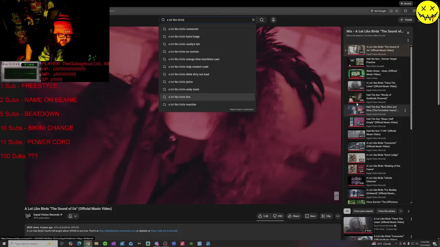Start voice search with the microphone icon

[x=273, y=20]
